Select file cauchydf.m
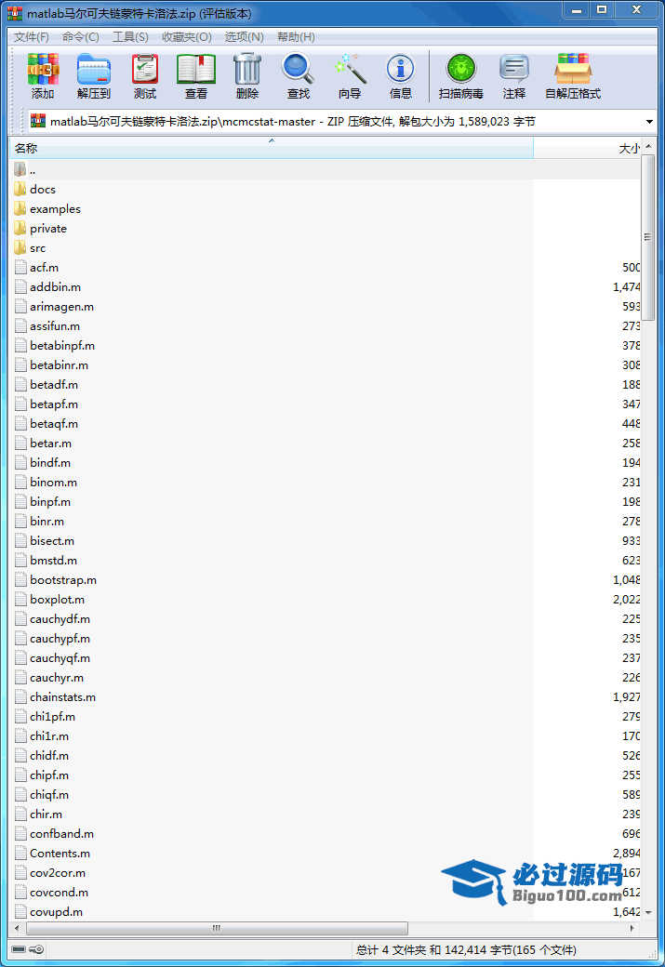The image size is (665, 967). point(52,618)
